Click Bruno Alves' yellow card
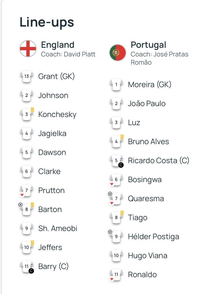This screenshot has height=294, width=209. (122, 137)
